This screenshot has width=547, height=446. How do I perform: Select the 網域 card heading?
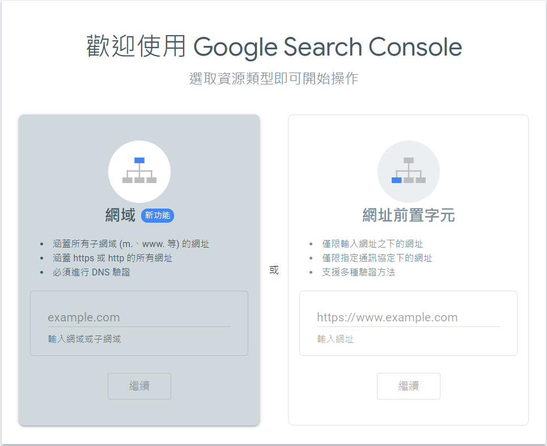click(x=120, y=215)
